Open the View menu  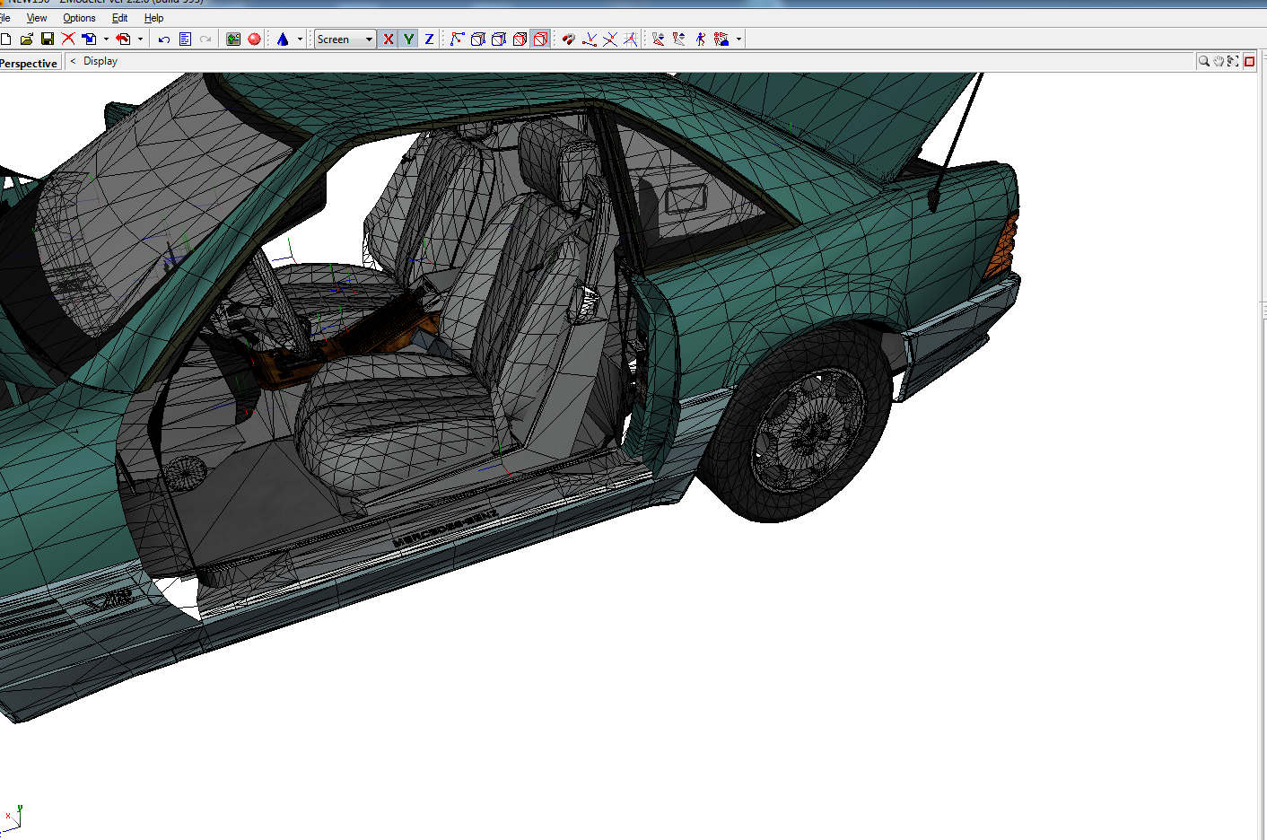pyautogui.click(x=37, y=18)
